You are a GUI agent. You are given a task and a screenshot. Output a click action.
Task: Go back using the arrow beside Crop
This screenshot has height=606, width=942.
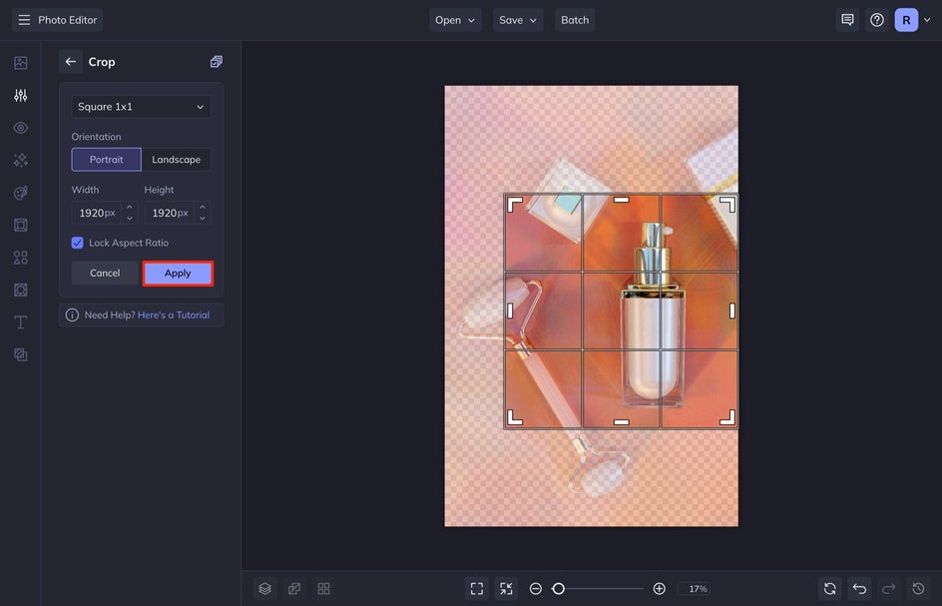click(x=70, y=61)
